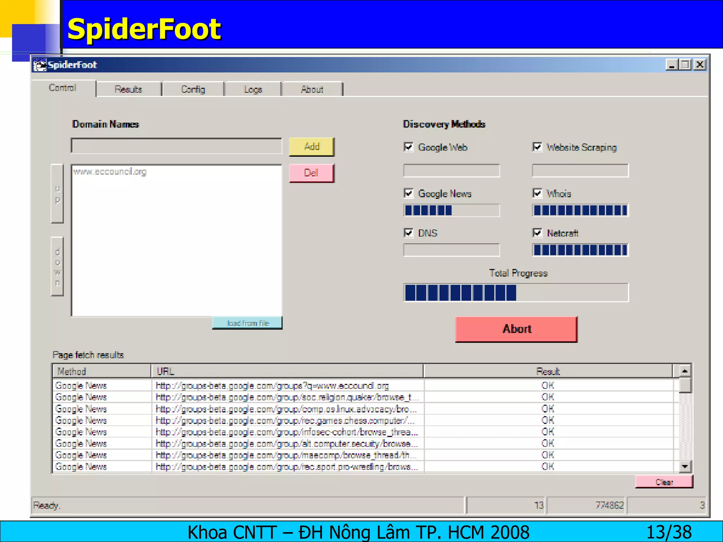Select the Control tab
The width and height of the screenshot is (723, 542).
[x=63, y=88]
